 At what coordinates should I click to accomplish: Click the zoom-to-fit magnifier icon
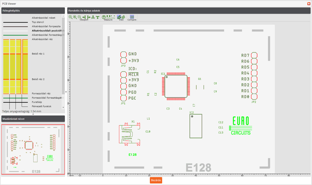coord(70,17)
